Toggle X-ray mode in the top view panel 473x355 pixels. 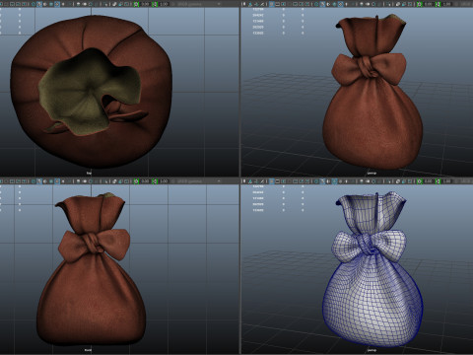pyautogui.click(x=114, y=4)
